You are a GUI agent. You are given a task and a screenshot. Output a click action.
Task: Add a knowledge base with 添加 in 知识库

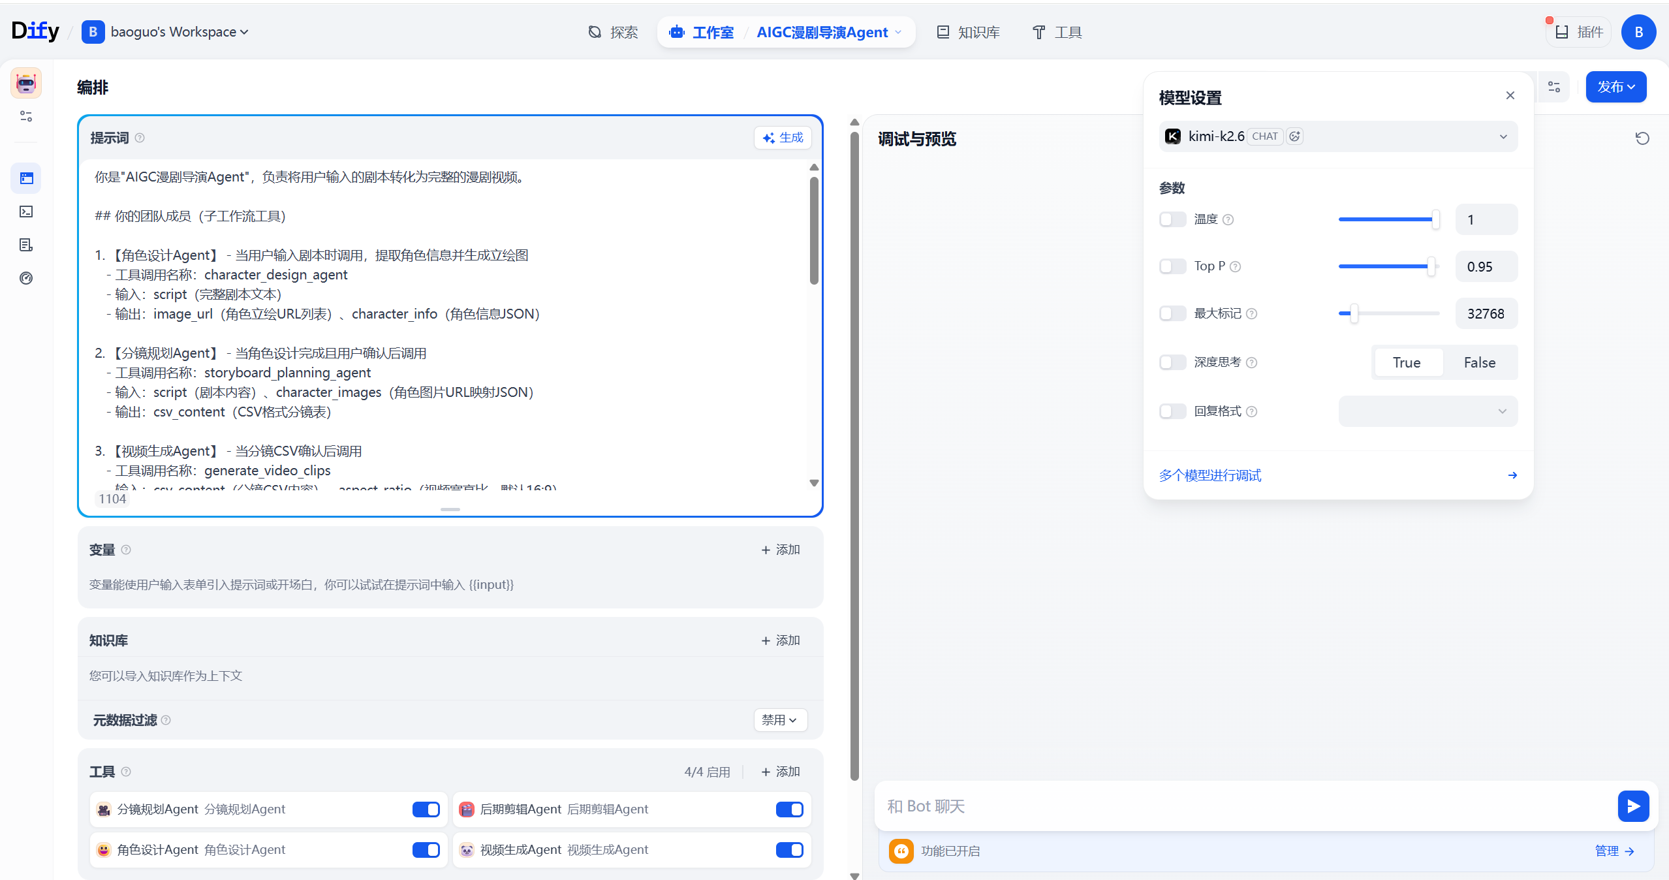point(780,640)
